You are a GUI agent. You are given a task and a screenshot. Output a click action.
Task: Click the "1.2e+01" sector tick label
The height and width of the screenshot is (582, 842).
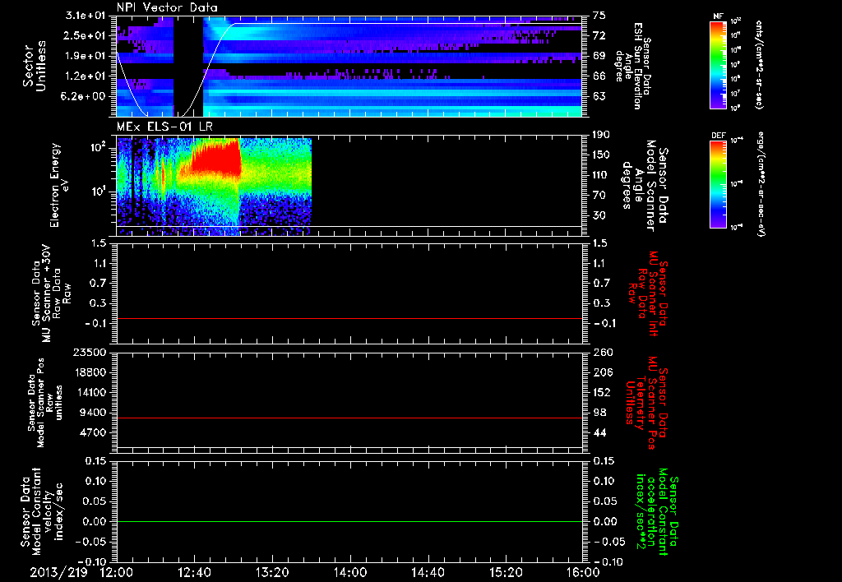tap(85, 76)
